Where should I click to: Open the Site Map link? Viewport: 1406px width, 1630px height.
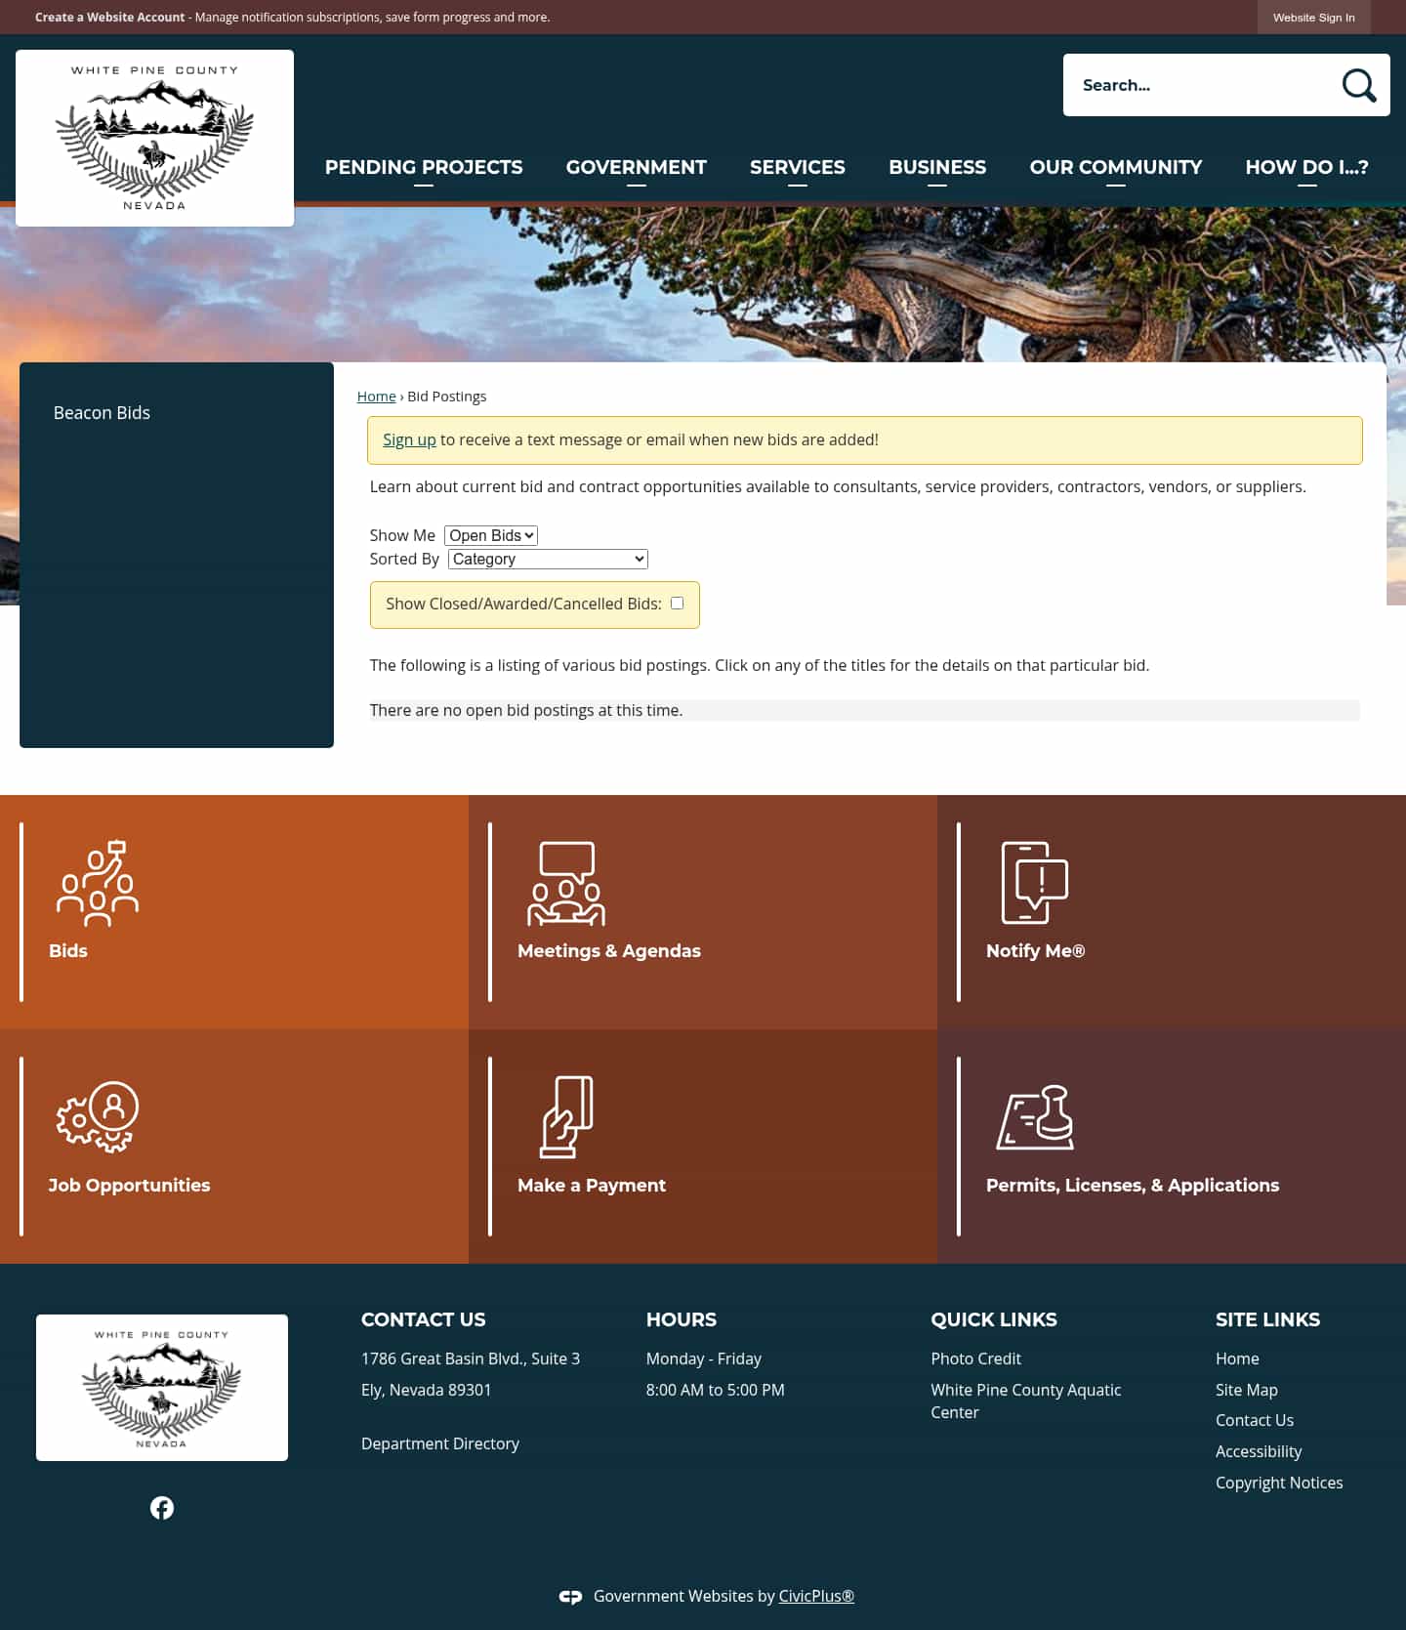coord(1247,1391)
